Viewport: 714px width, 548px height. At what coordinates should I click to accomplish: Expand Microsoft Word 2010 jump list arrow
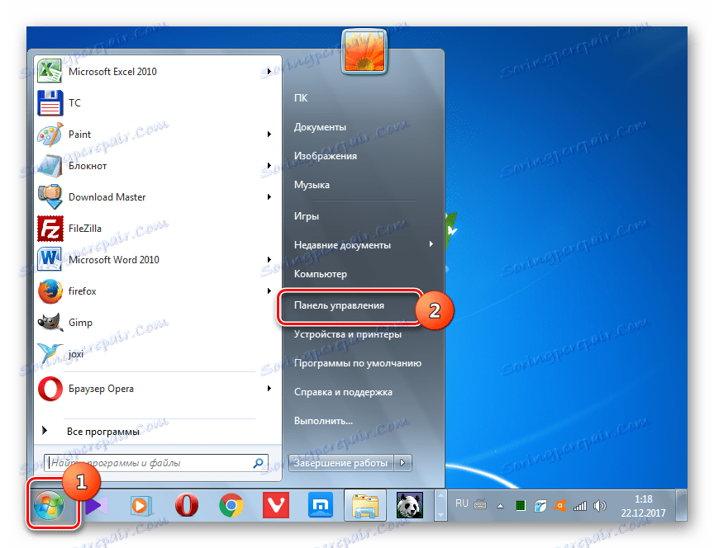point(269,260)
